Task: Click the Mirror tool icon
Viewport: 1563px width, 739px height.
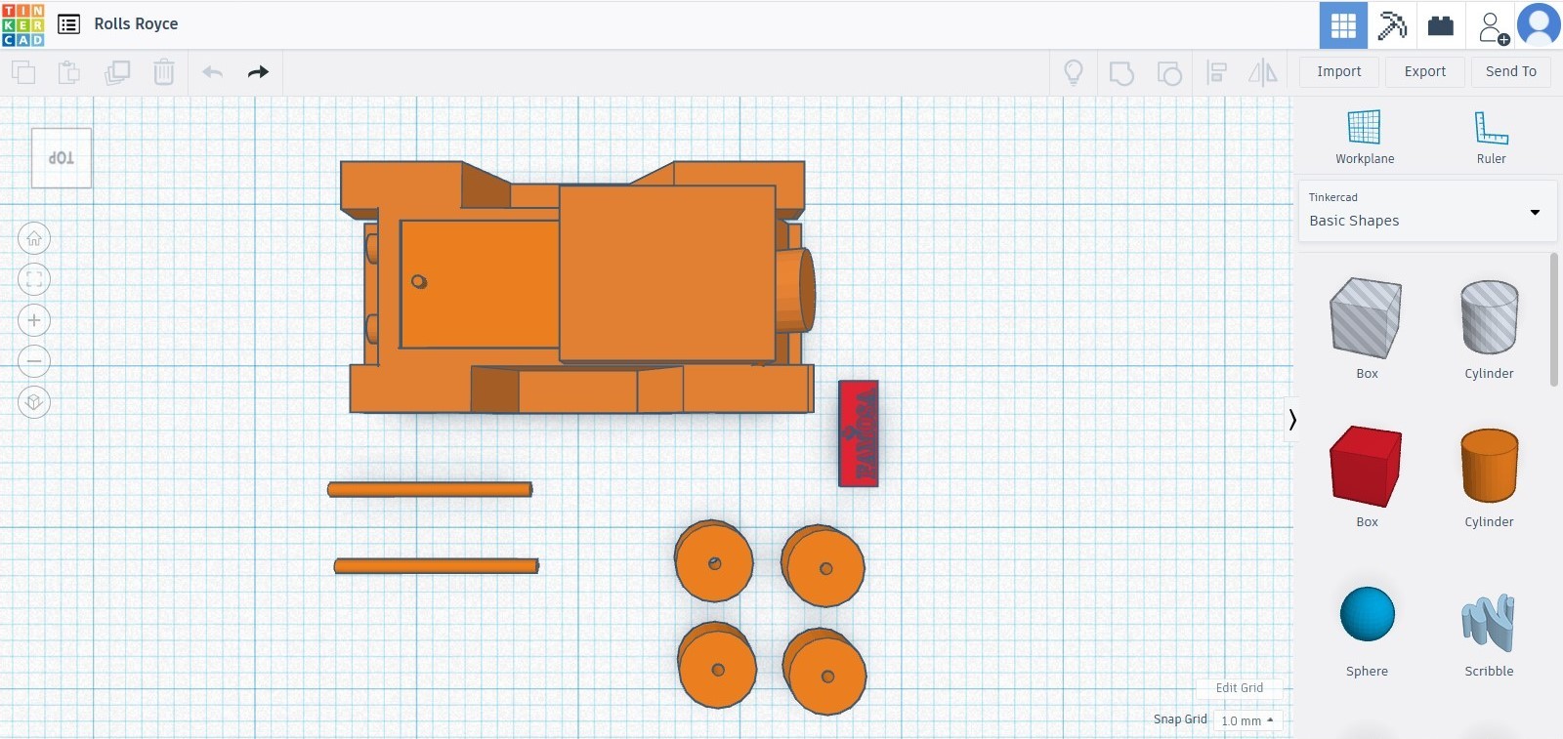Action: 1263,72
